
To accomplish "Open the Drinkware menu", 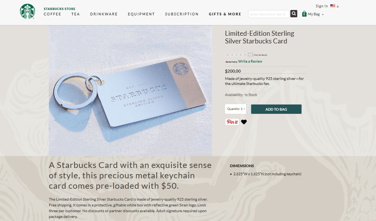I will (x=104, y=14).
